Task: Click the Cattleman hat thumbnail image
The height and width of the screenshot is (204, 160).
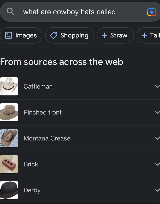Action: [x=9, y=86]
